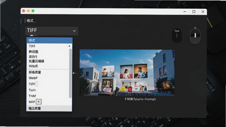This screenshot has width=226, height=127.
Task: Open the TIFF format combo box
Action: [x=52, y=31]
